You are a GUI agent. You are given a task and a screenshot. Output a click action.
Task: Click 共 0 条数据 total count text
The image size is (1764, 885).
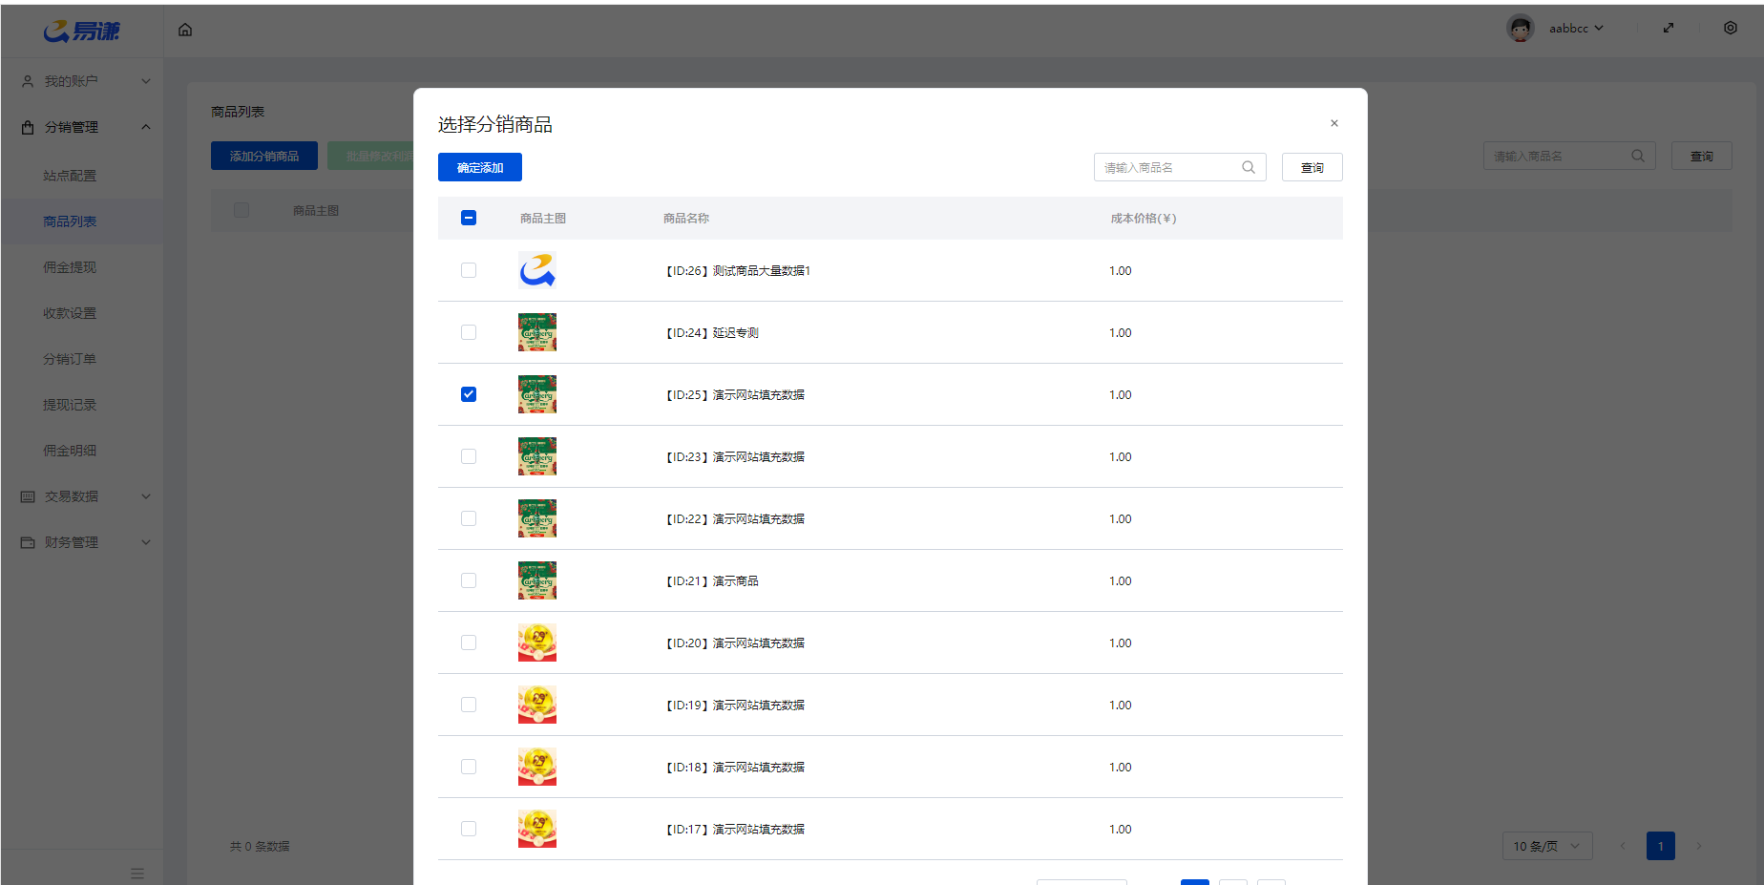[x=260, y=847]
